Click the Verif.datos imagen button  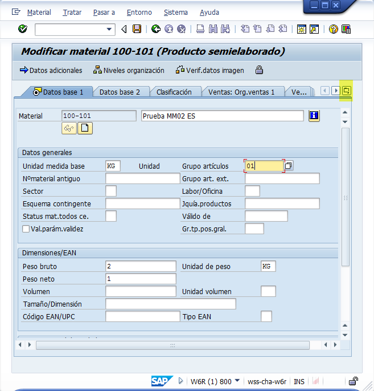210,70
